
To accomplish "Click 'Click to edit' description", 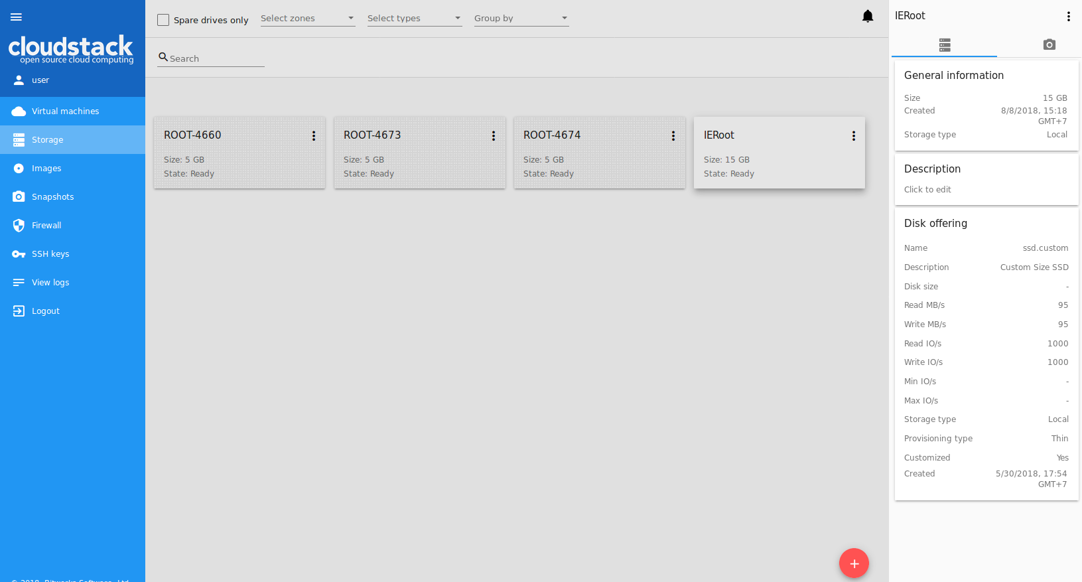I will 927,190.
